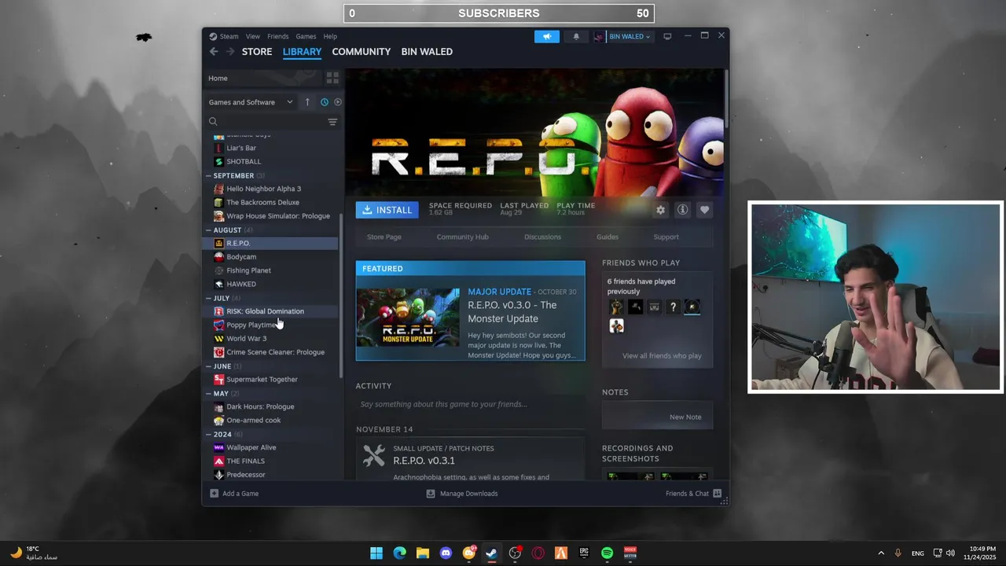Switch to the COMMUNITY tab
Screen dimensions: 1006x566
(362, 52)
